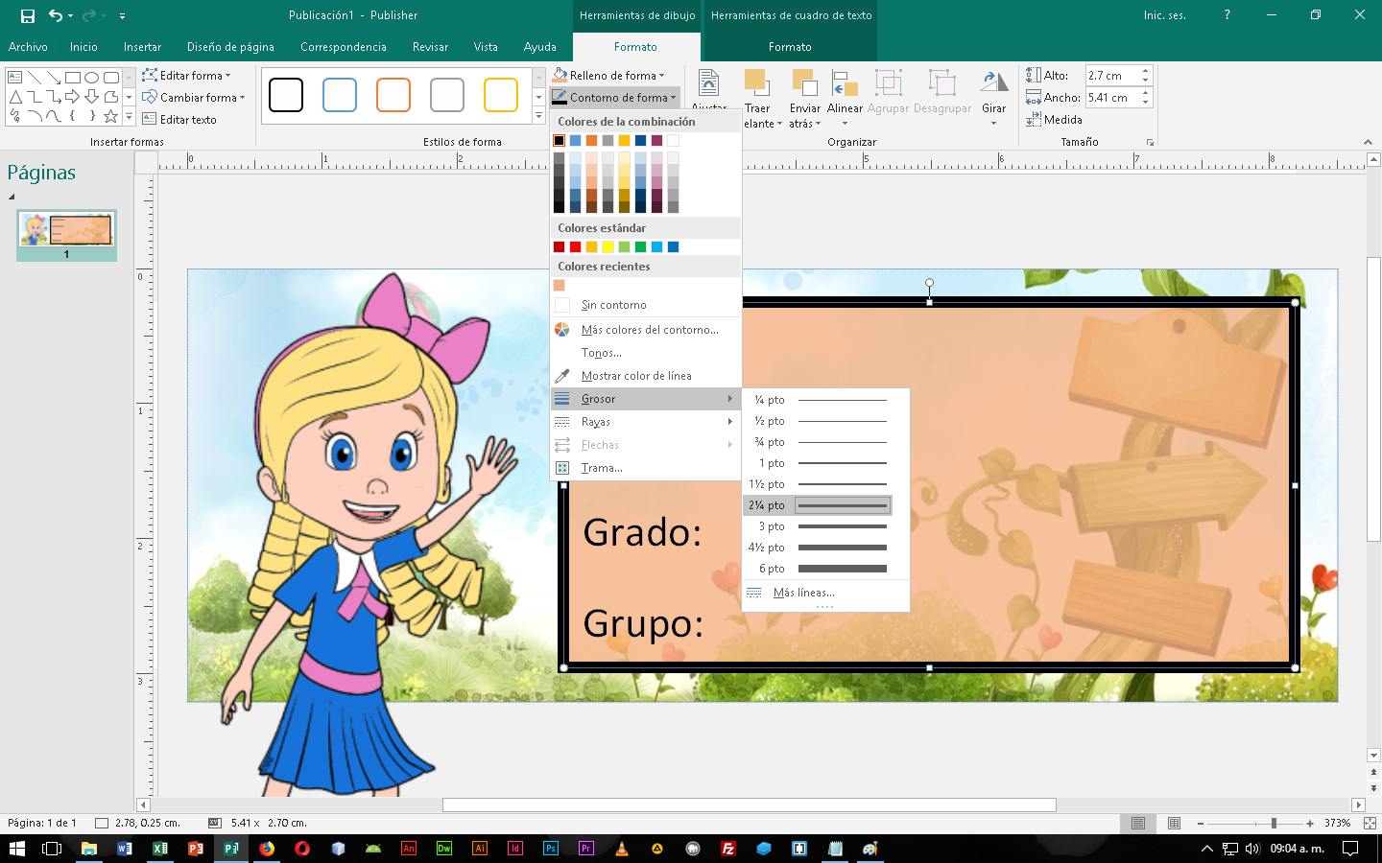1382x863 pixels.
Task: Click the Editar texto button
Action: (x=179, y=120)
